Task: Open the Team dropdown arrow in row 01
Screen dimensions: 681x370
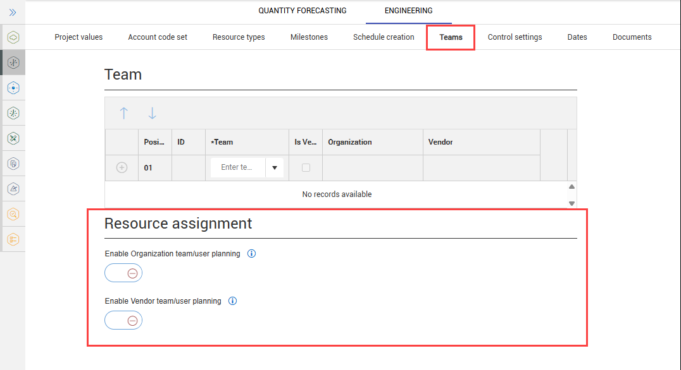Action: (x=275, y=168)
